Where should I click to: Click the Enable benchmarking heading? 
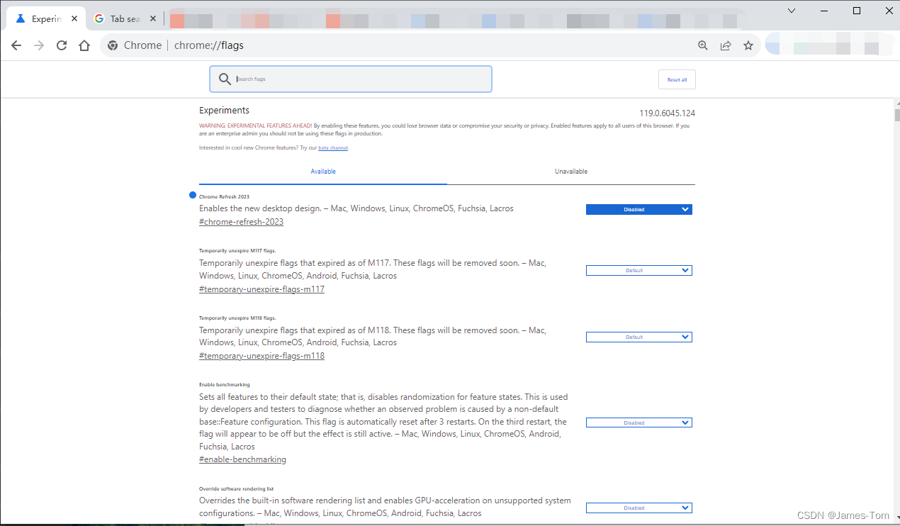[224, 385]
